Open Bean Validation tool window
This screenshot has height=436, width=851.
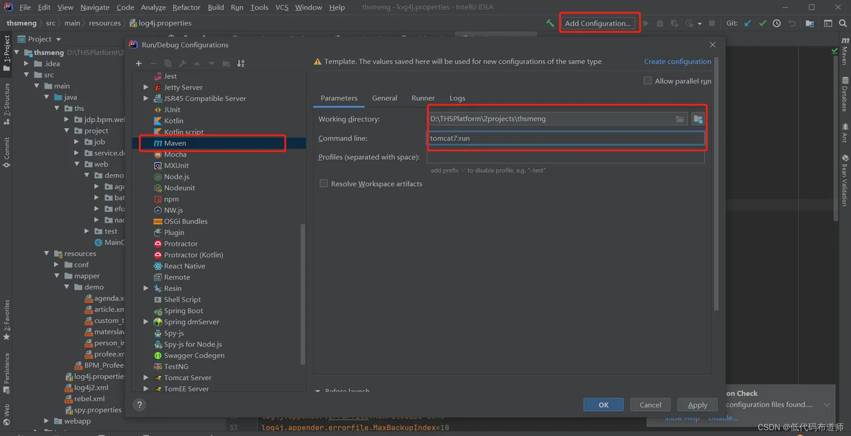click(845, 181)
